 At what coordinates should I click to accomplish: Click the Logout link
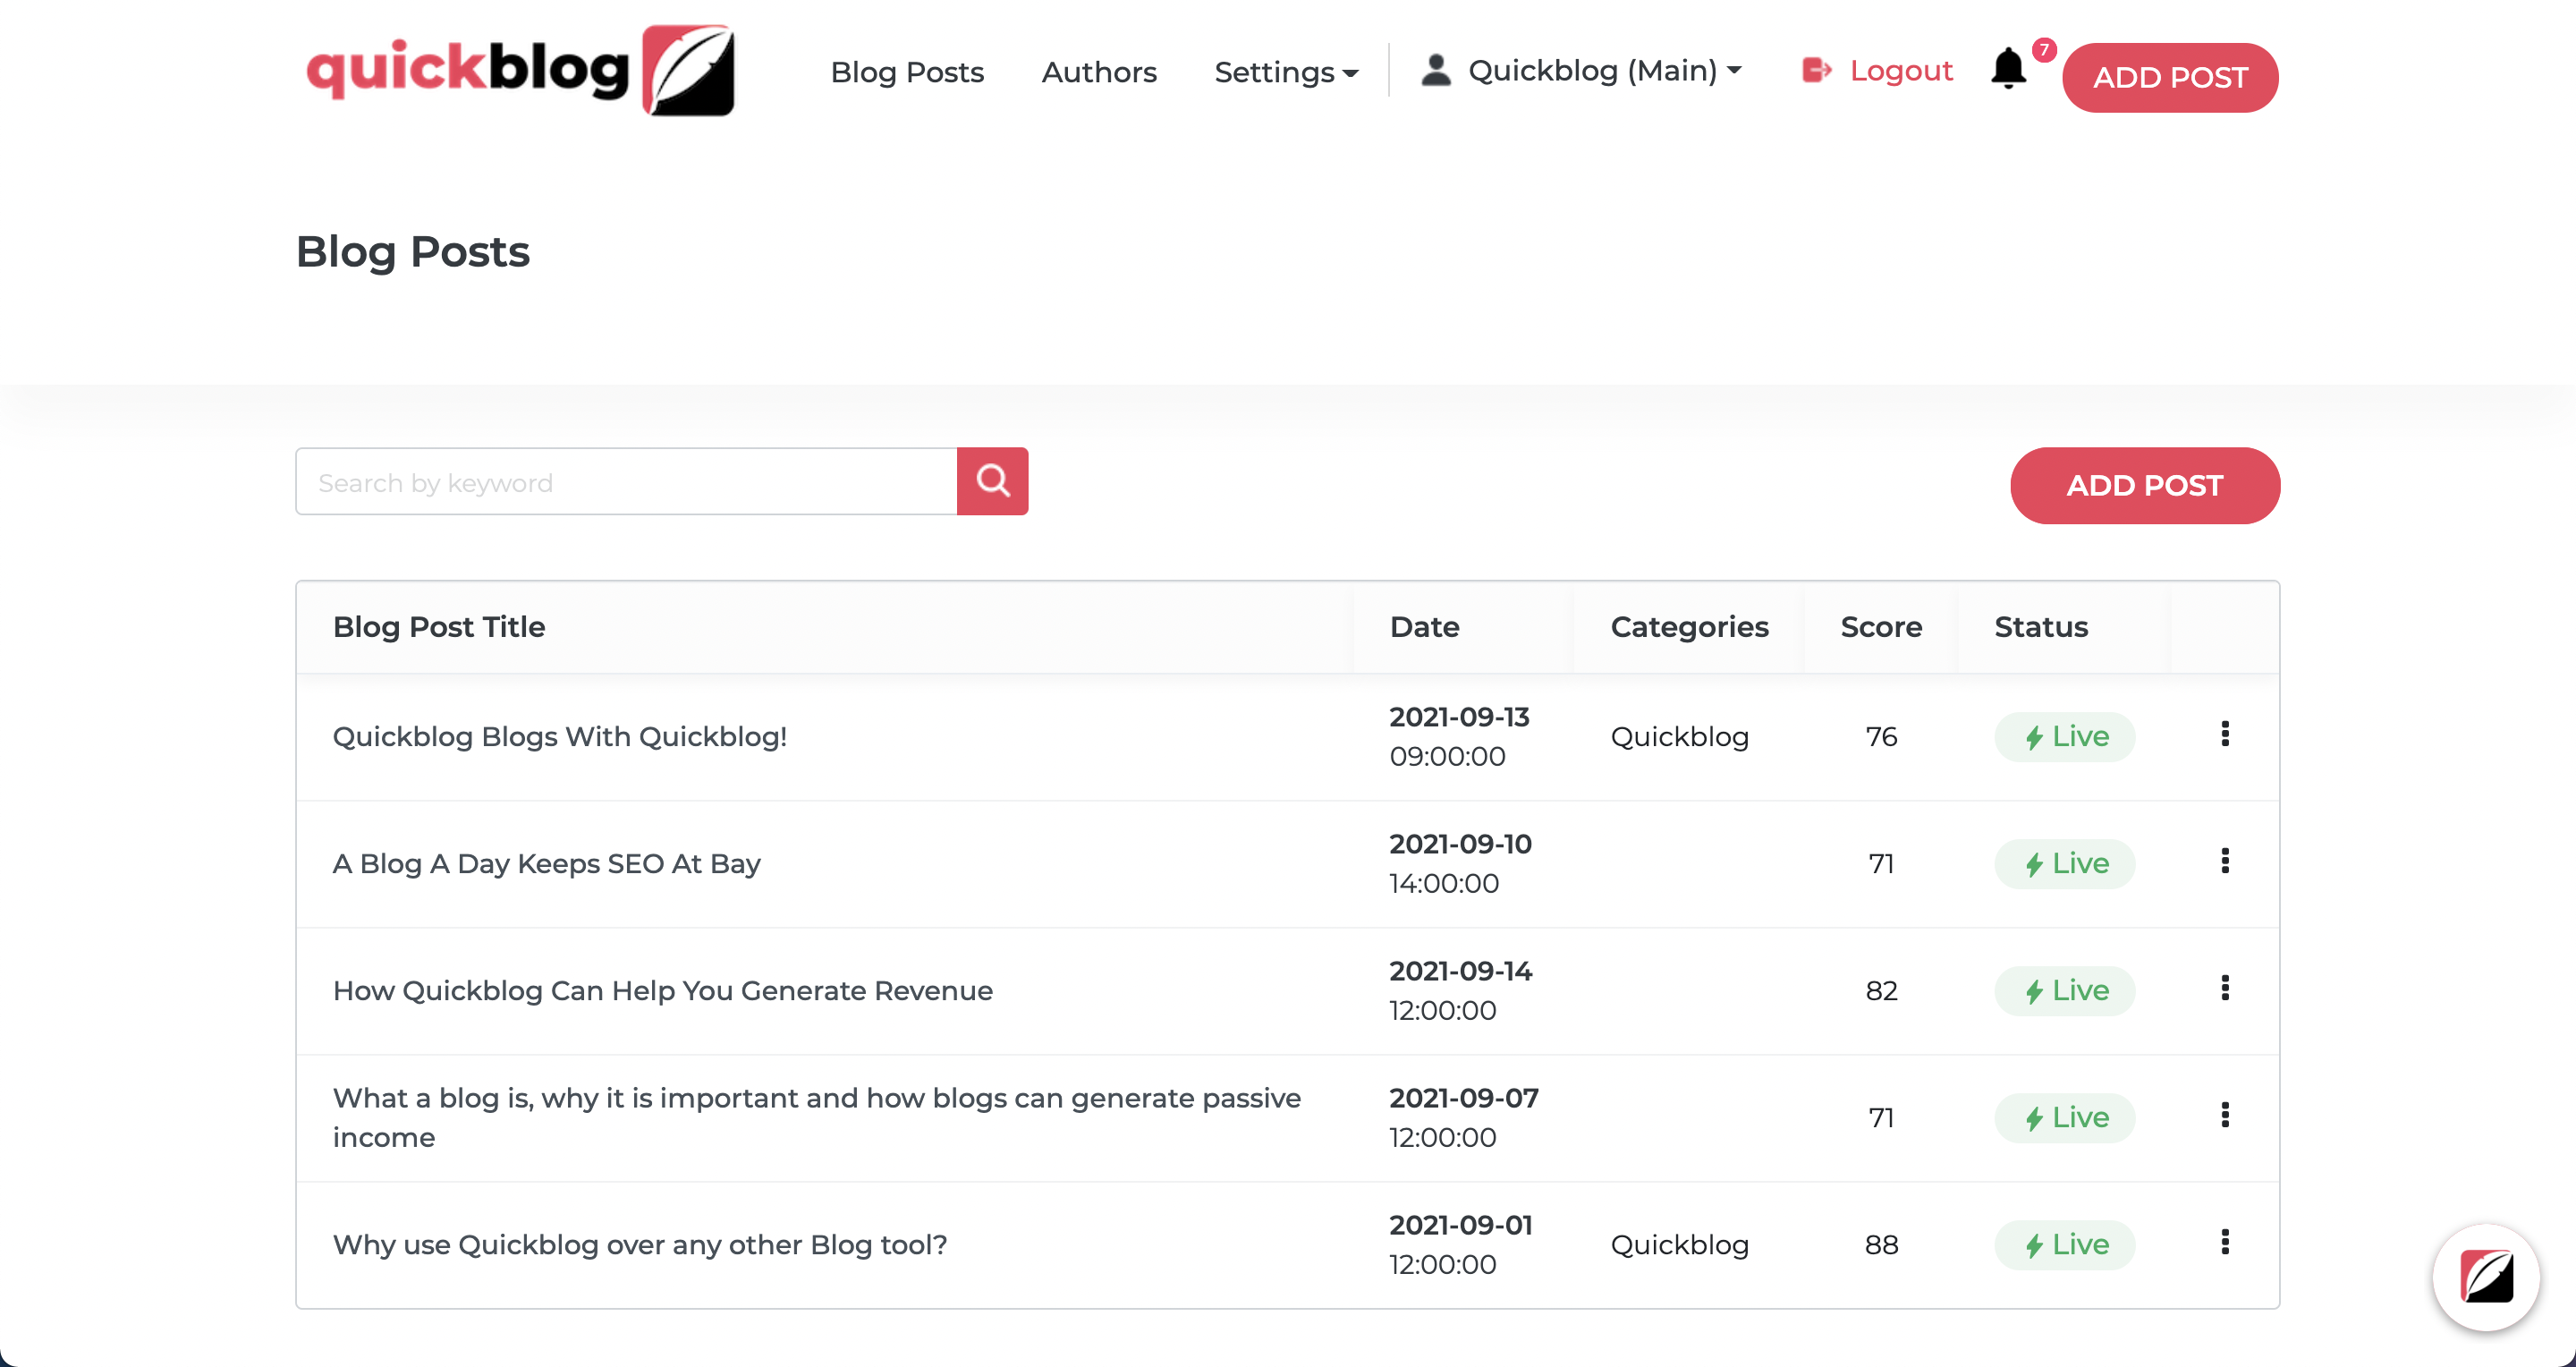click(x=1901, y=70)
